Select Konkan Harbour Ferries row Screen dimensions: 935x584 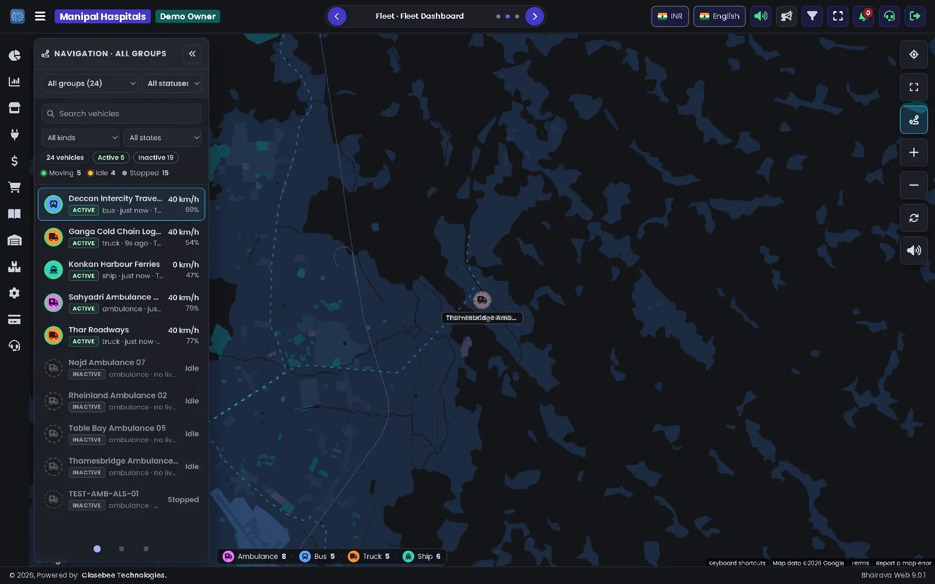coord(122,270)
